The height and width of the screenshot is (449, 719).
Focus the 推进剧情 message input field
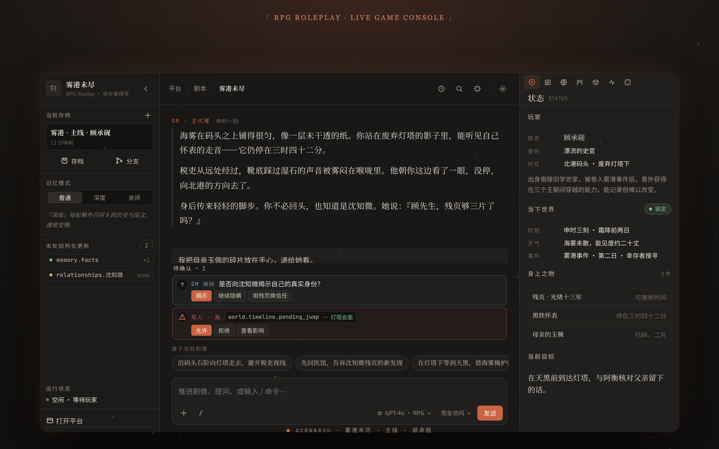point(339,391)
